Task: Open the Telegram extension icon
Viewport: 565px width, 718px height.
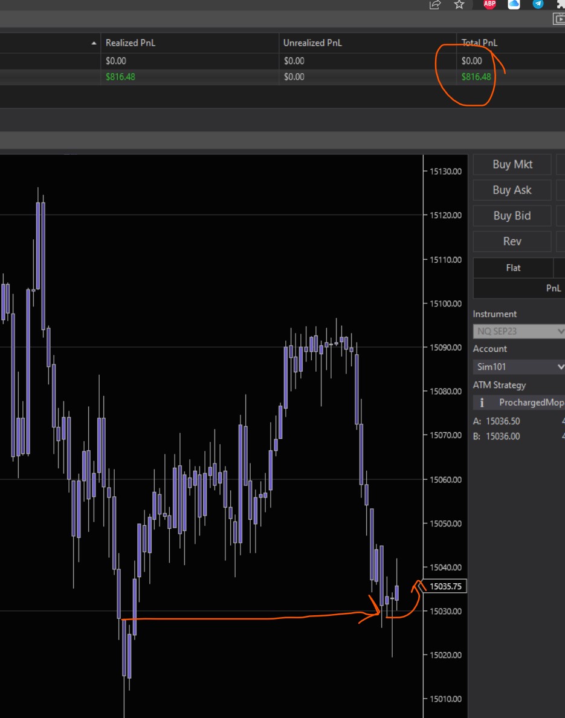Action: [x=538, y=4]
